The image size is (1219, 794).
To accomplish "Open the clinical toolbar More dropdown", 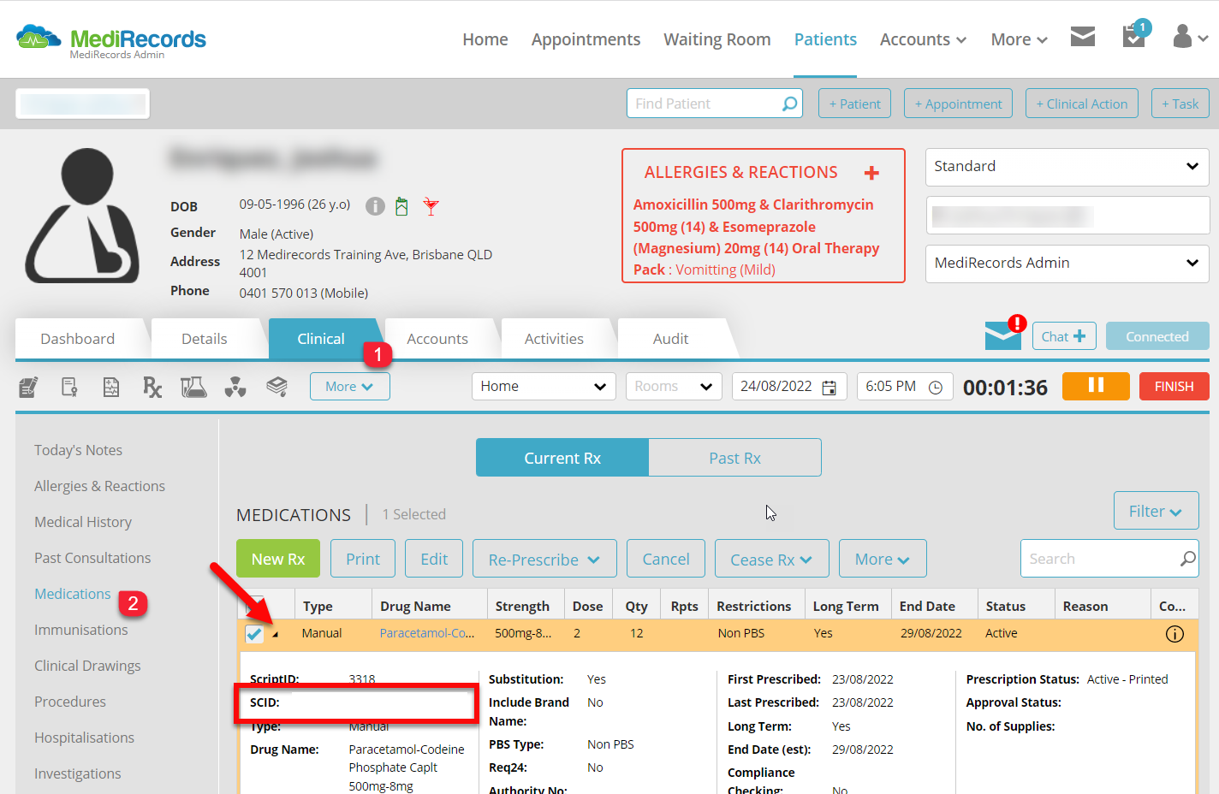I will (349, 387).
